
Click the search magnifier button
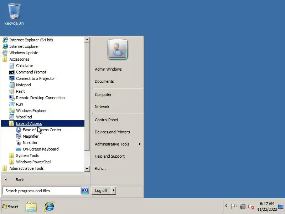(85, 190)
